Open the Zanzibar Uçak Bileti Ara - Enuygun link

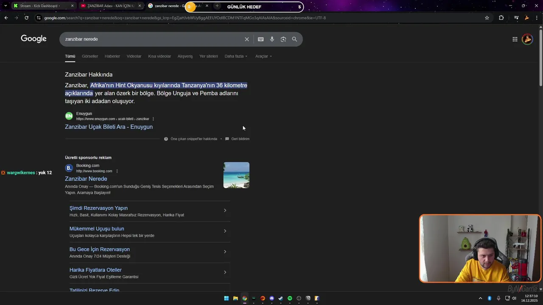click(109, 127)
